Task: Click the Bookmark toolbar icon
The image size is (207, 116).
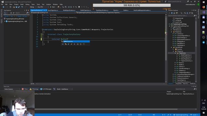Action: click(79, 7)
